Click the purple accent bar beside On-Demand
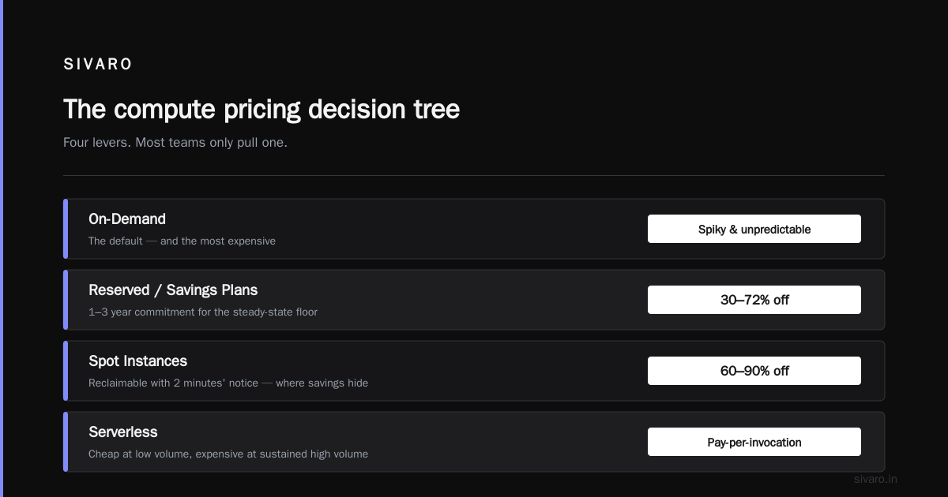Screen dimensions: 948x497 click(x=66, y=229)
